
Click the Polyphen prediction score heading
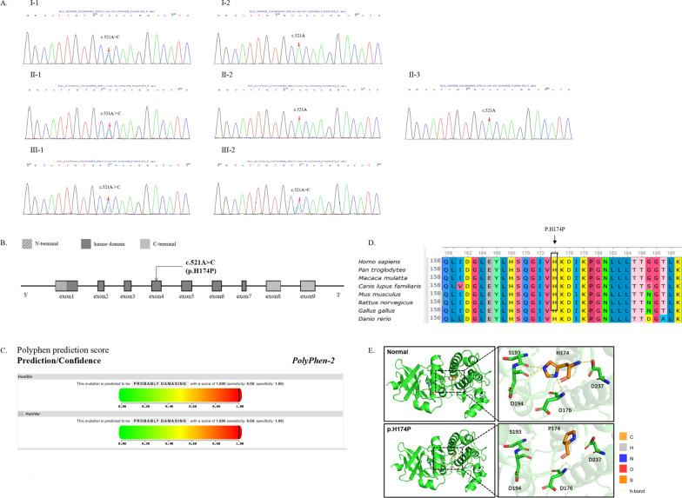pos(63,349)
